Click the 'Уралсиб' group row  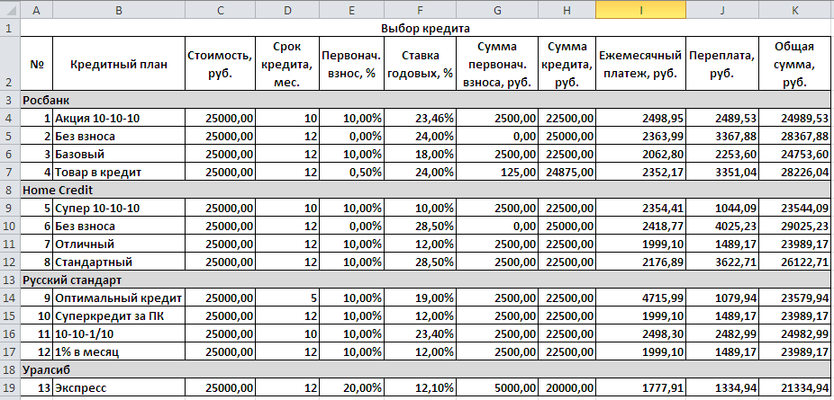pos(425,369)
